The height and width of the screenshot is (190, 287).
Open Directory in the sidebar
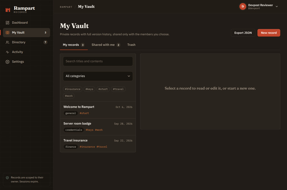coord(26,42)
